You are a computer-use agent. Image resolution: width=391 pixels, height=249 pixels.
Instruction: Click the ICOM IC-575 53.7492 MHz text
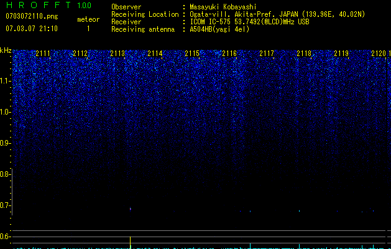[249, 22]
